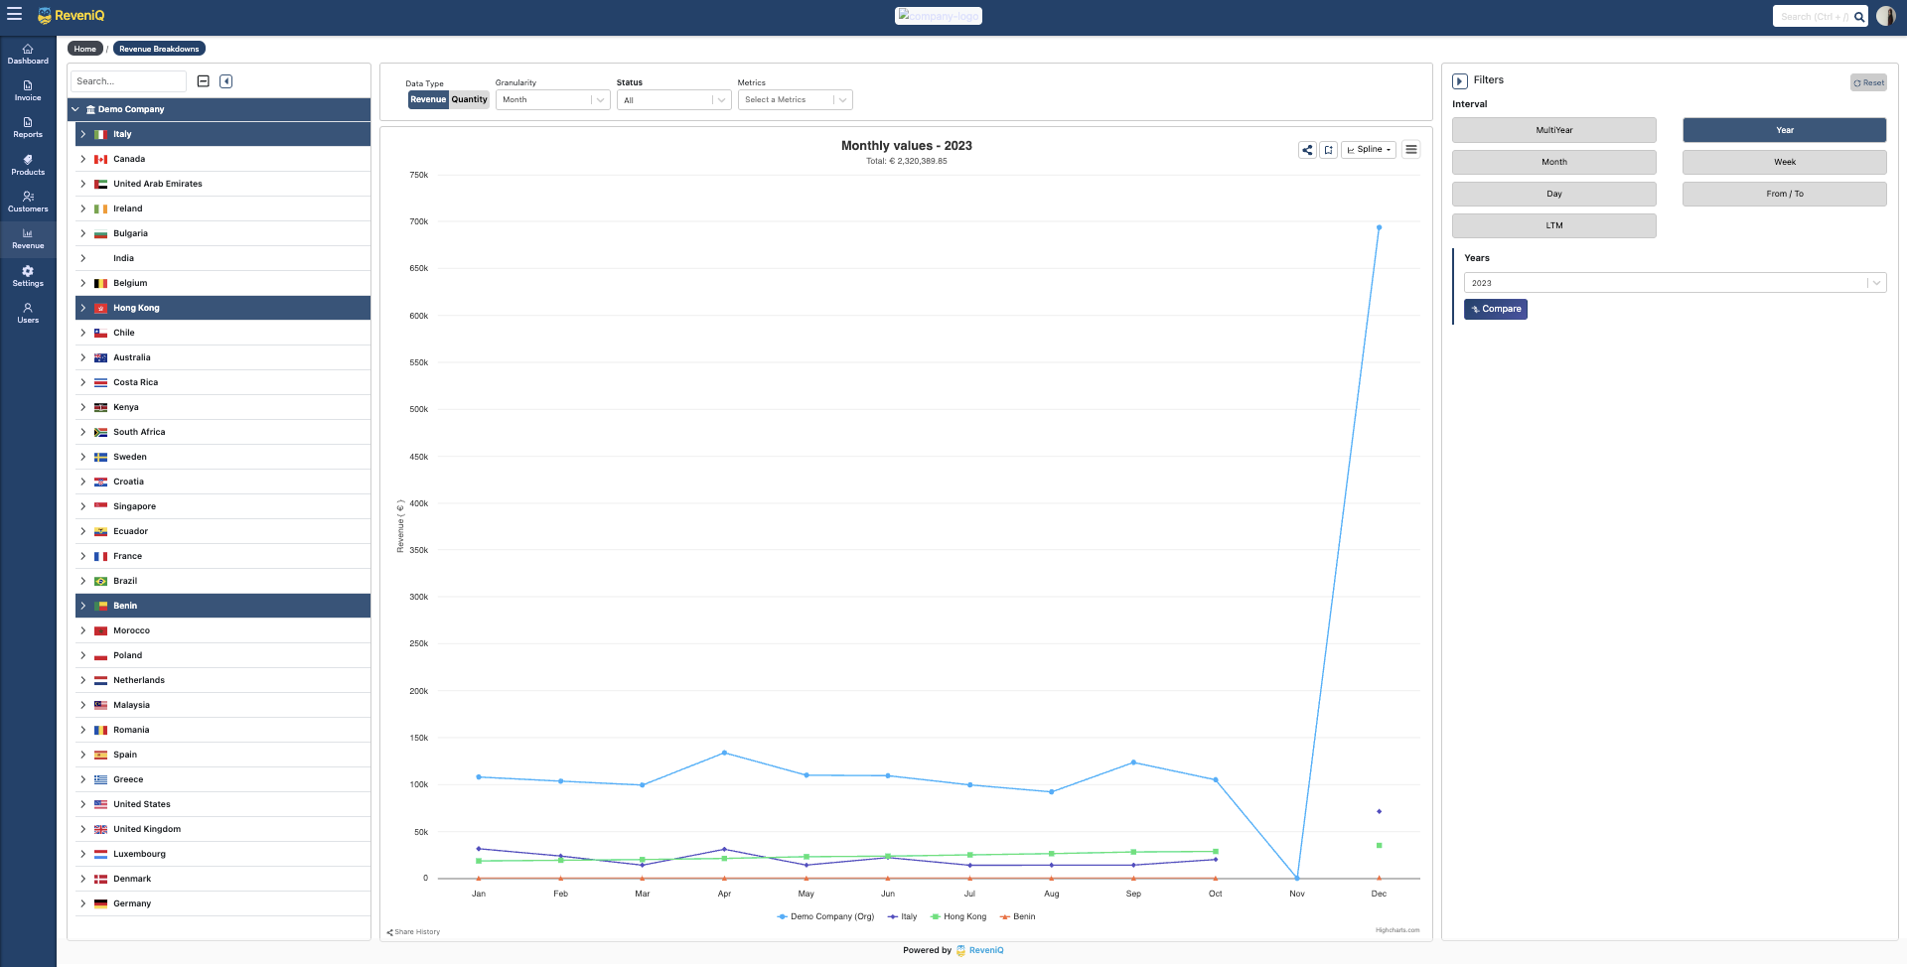
Task: Click the search magnifier icon
Action: coord(1859,17)
